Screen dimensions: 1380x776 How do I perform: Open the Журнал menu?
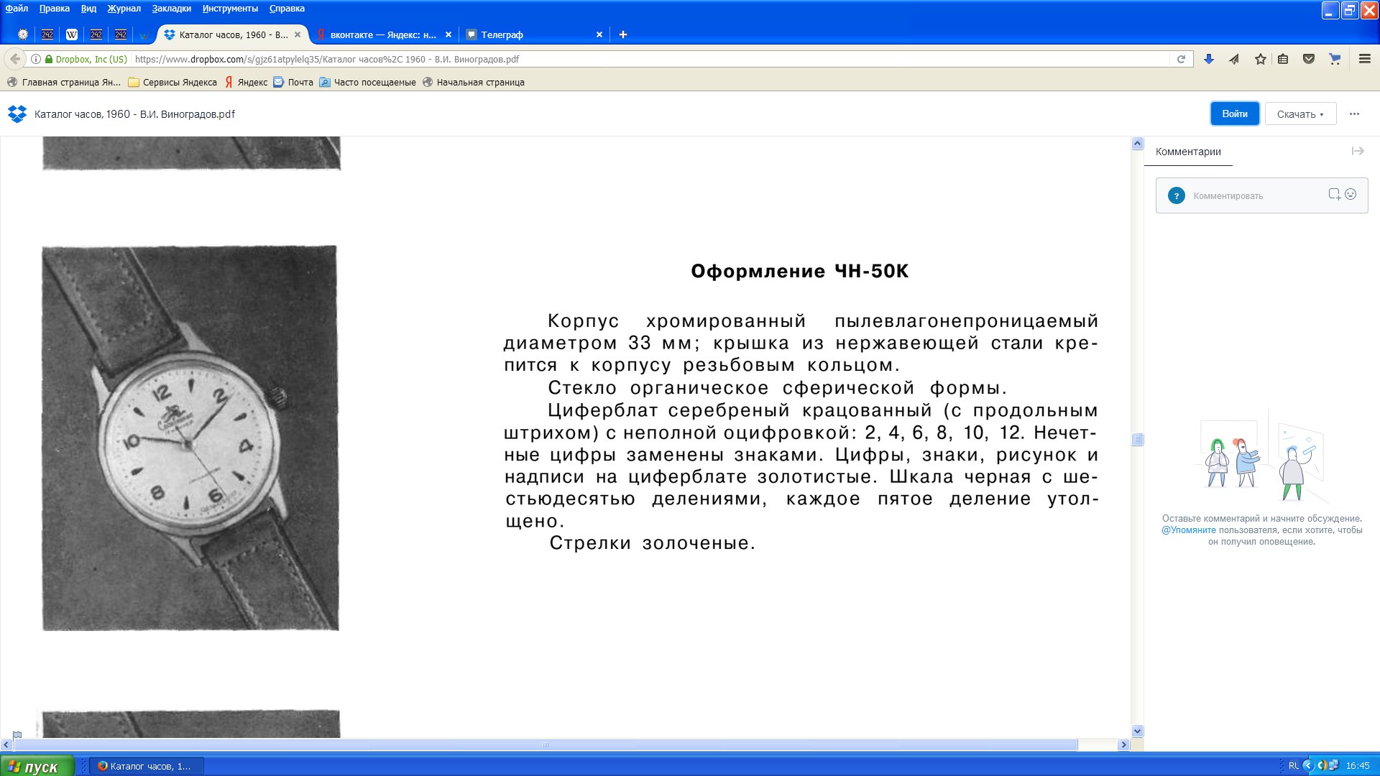pyautogui.click(x=124, y=9)
